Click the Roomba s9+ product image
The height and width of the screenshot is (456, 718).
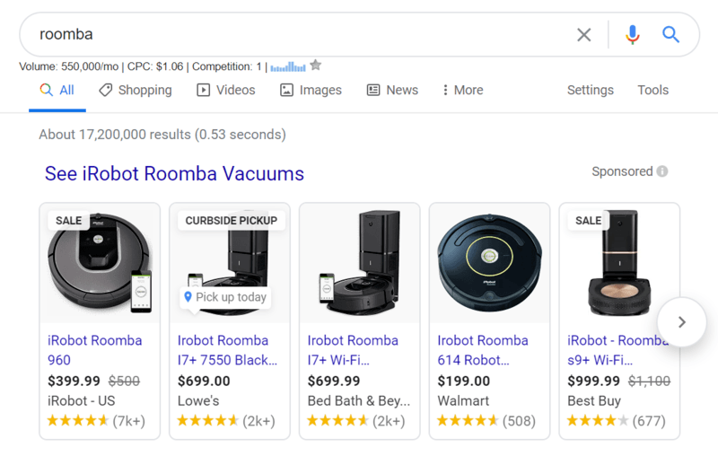coord(619,263)
